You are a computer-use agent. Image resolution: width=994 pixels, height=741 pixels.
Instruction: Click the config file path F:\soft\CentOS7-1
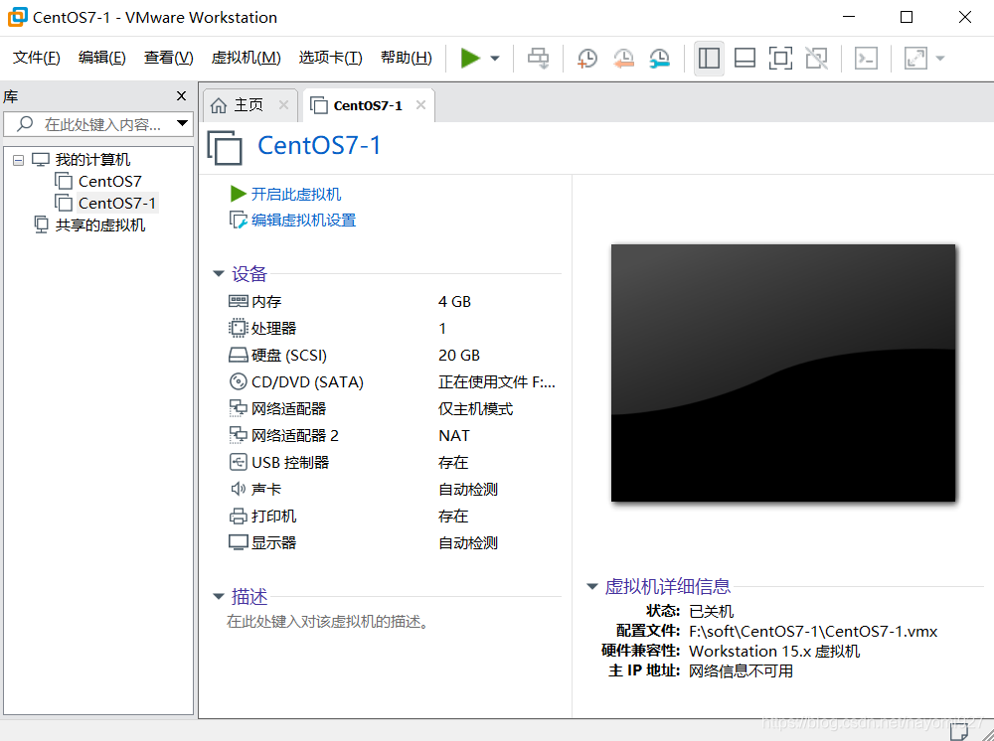813,632
